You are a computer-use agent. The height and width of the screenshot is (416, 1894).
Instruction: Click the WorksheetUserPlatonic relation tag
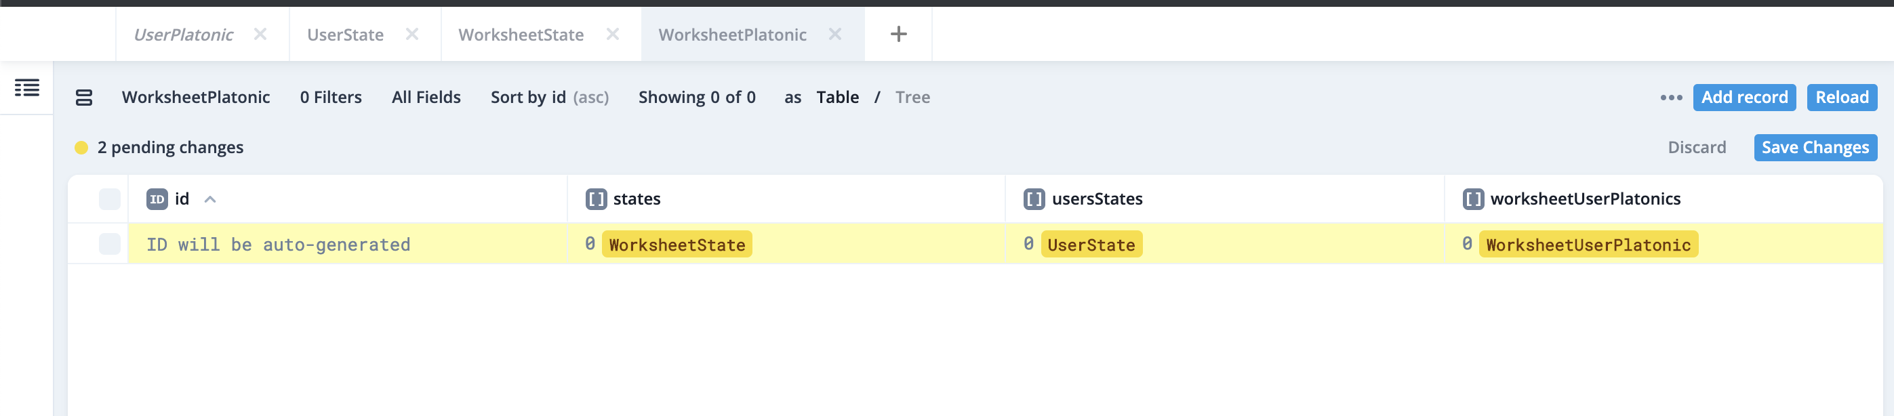tap(1588, 244)
